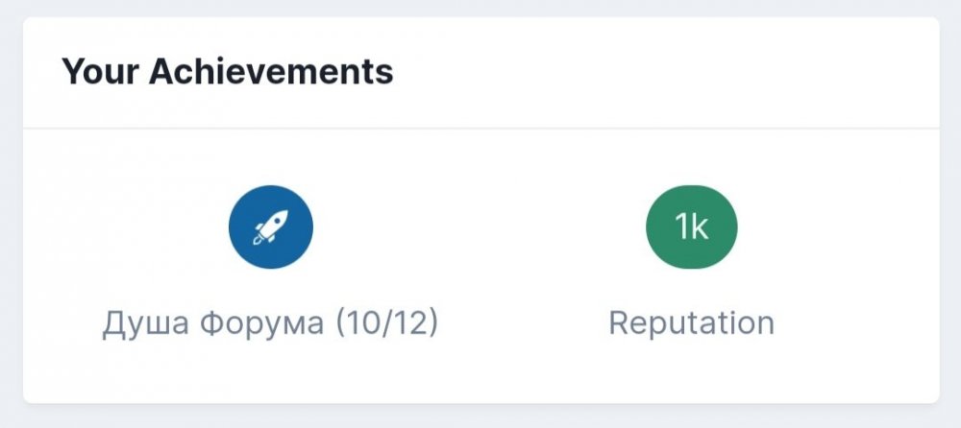The height and width of the screenshot is (428, 961).
Task: Click the Achievements block header text
Action: pyautogui.click(x=227, y=73)
